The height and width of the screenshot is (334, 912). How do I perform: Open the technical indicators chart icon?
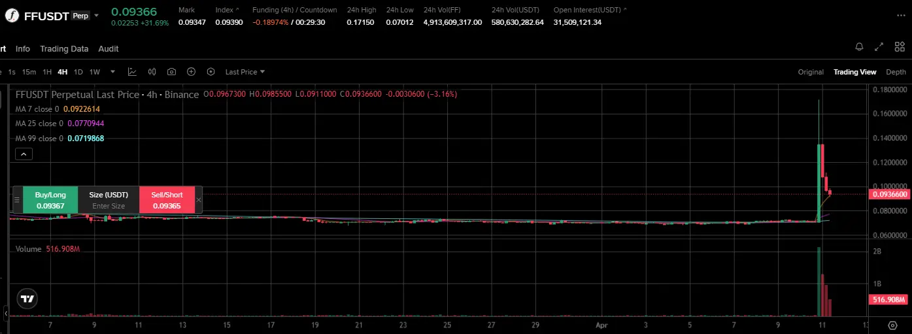(132, 72)
